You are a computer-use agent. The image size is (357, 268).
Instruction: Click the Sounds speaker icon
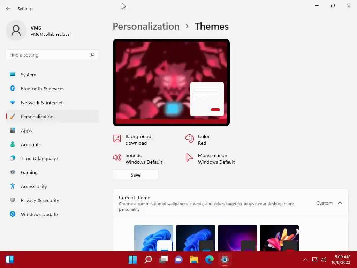click(x=117, y=157)
